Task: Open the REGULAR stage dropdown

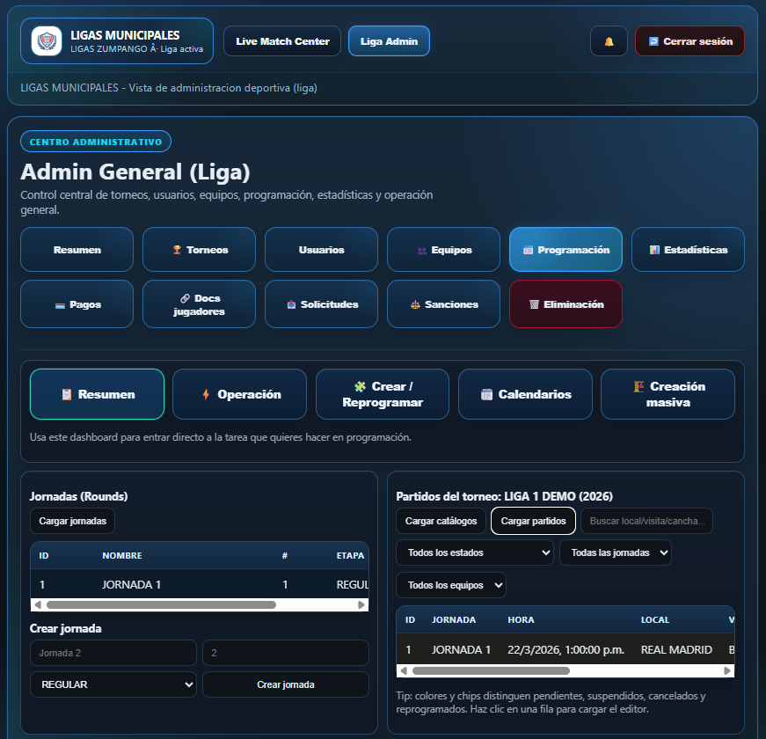Action: (113, 684)
